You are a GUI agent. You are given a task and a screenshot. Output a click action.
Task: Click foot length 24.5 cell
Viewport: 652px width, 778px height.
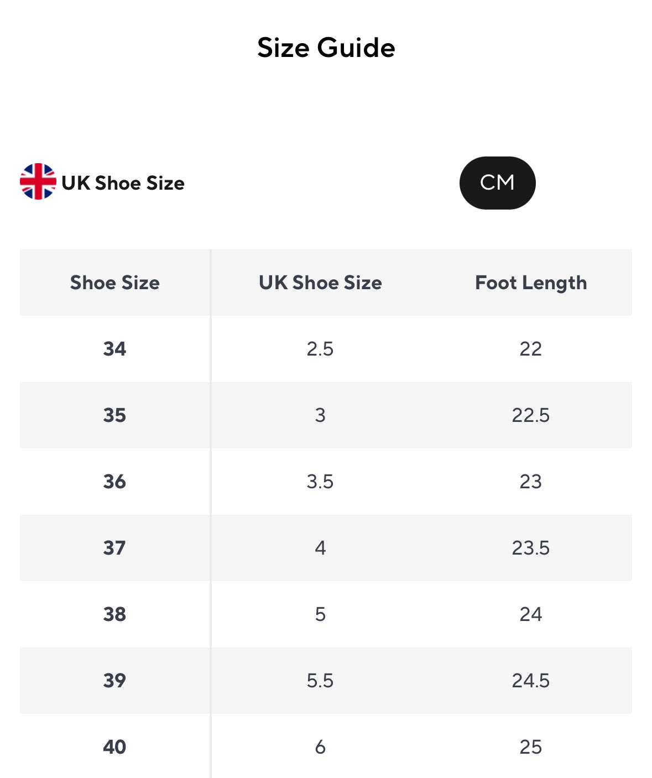[530, 681]
